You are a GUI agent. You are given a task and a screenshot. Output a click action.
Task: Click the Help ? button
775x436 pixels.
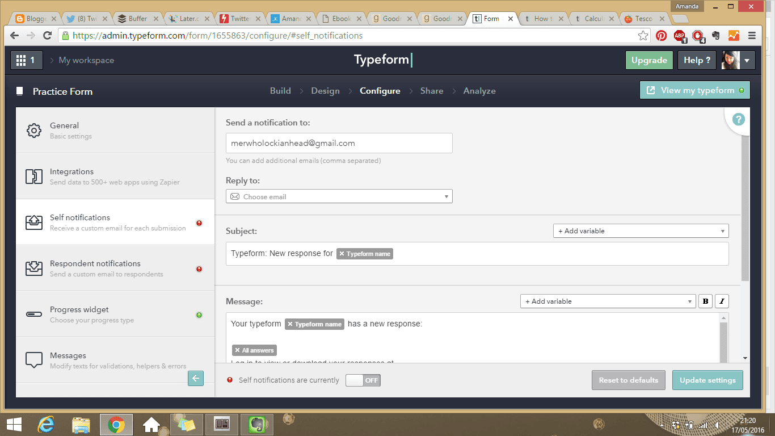point(697,60)
